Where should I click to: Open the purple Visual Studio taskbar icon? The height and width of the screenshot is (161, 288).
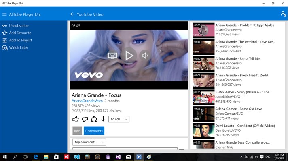118,157
